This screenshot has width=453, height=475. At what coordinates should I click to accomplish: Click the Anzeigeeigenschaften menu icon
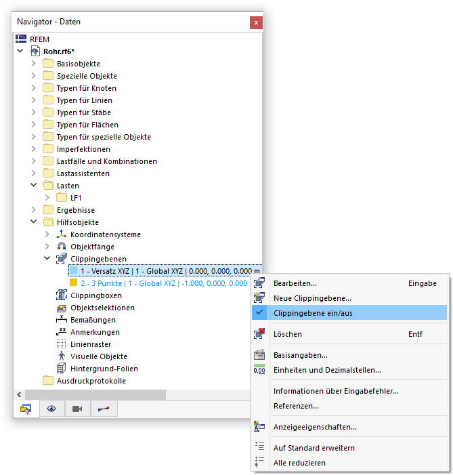tap(259, 426)
